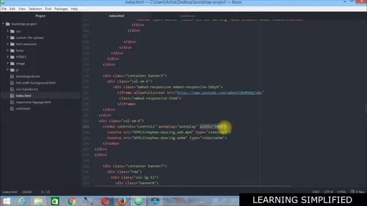The height and width of the screenshot is (206, 367).
Task: Click the 243:64 cursor position indicator
Action: coord(27,192)
